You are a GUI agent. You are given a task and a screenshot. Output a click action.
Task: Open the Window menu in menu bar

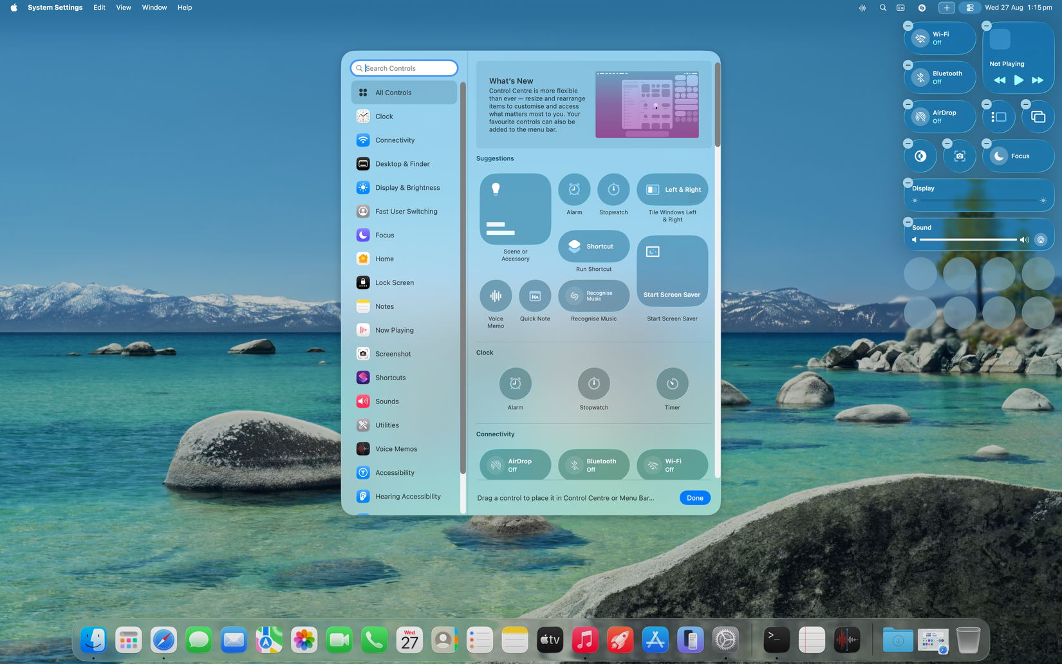click(154, 8)
